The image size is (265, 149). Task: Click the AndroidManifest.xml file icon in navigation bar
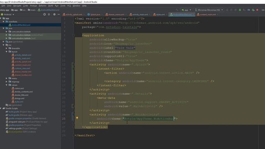coord(39,10)
